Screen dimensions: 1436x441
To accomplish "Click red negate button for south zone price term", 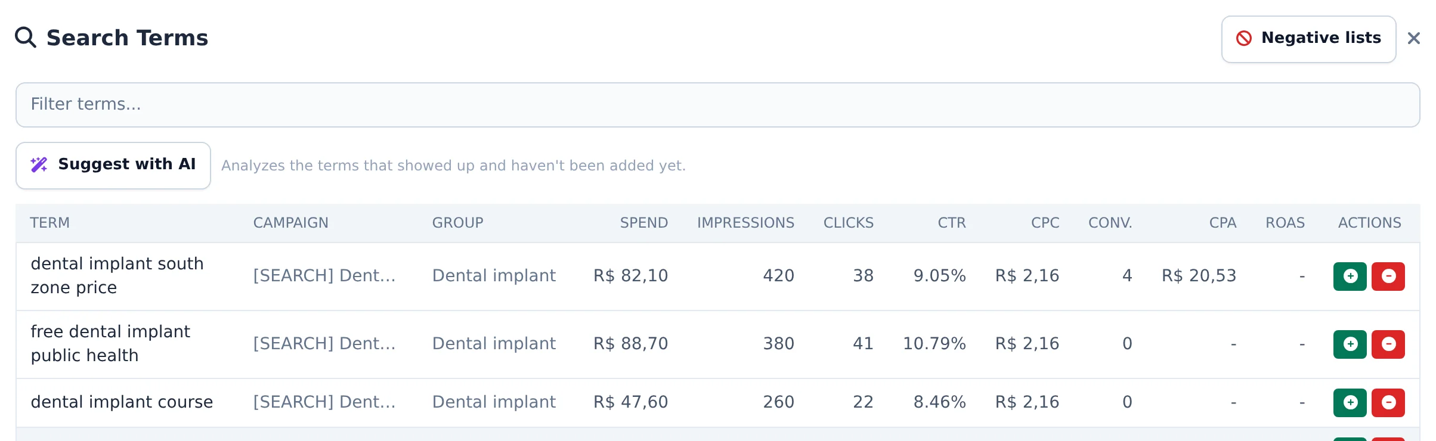I will point(1388,277).
